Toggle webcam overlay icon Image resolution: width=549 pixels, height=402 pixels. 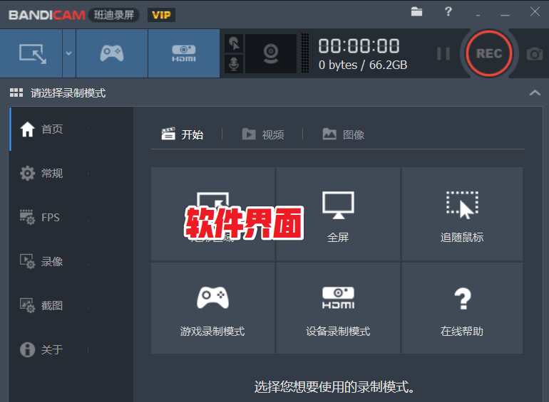tap(271, 53)
